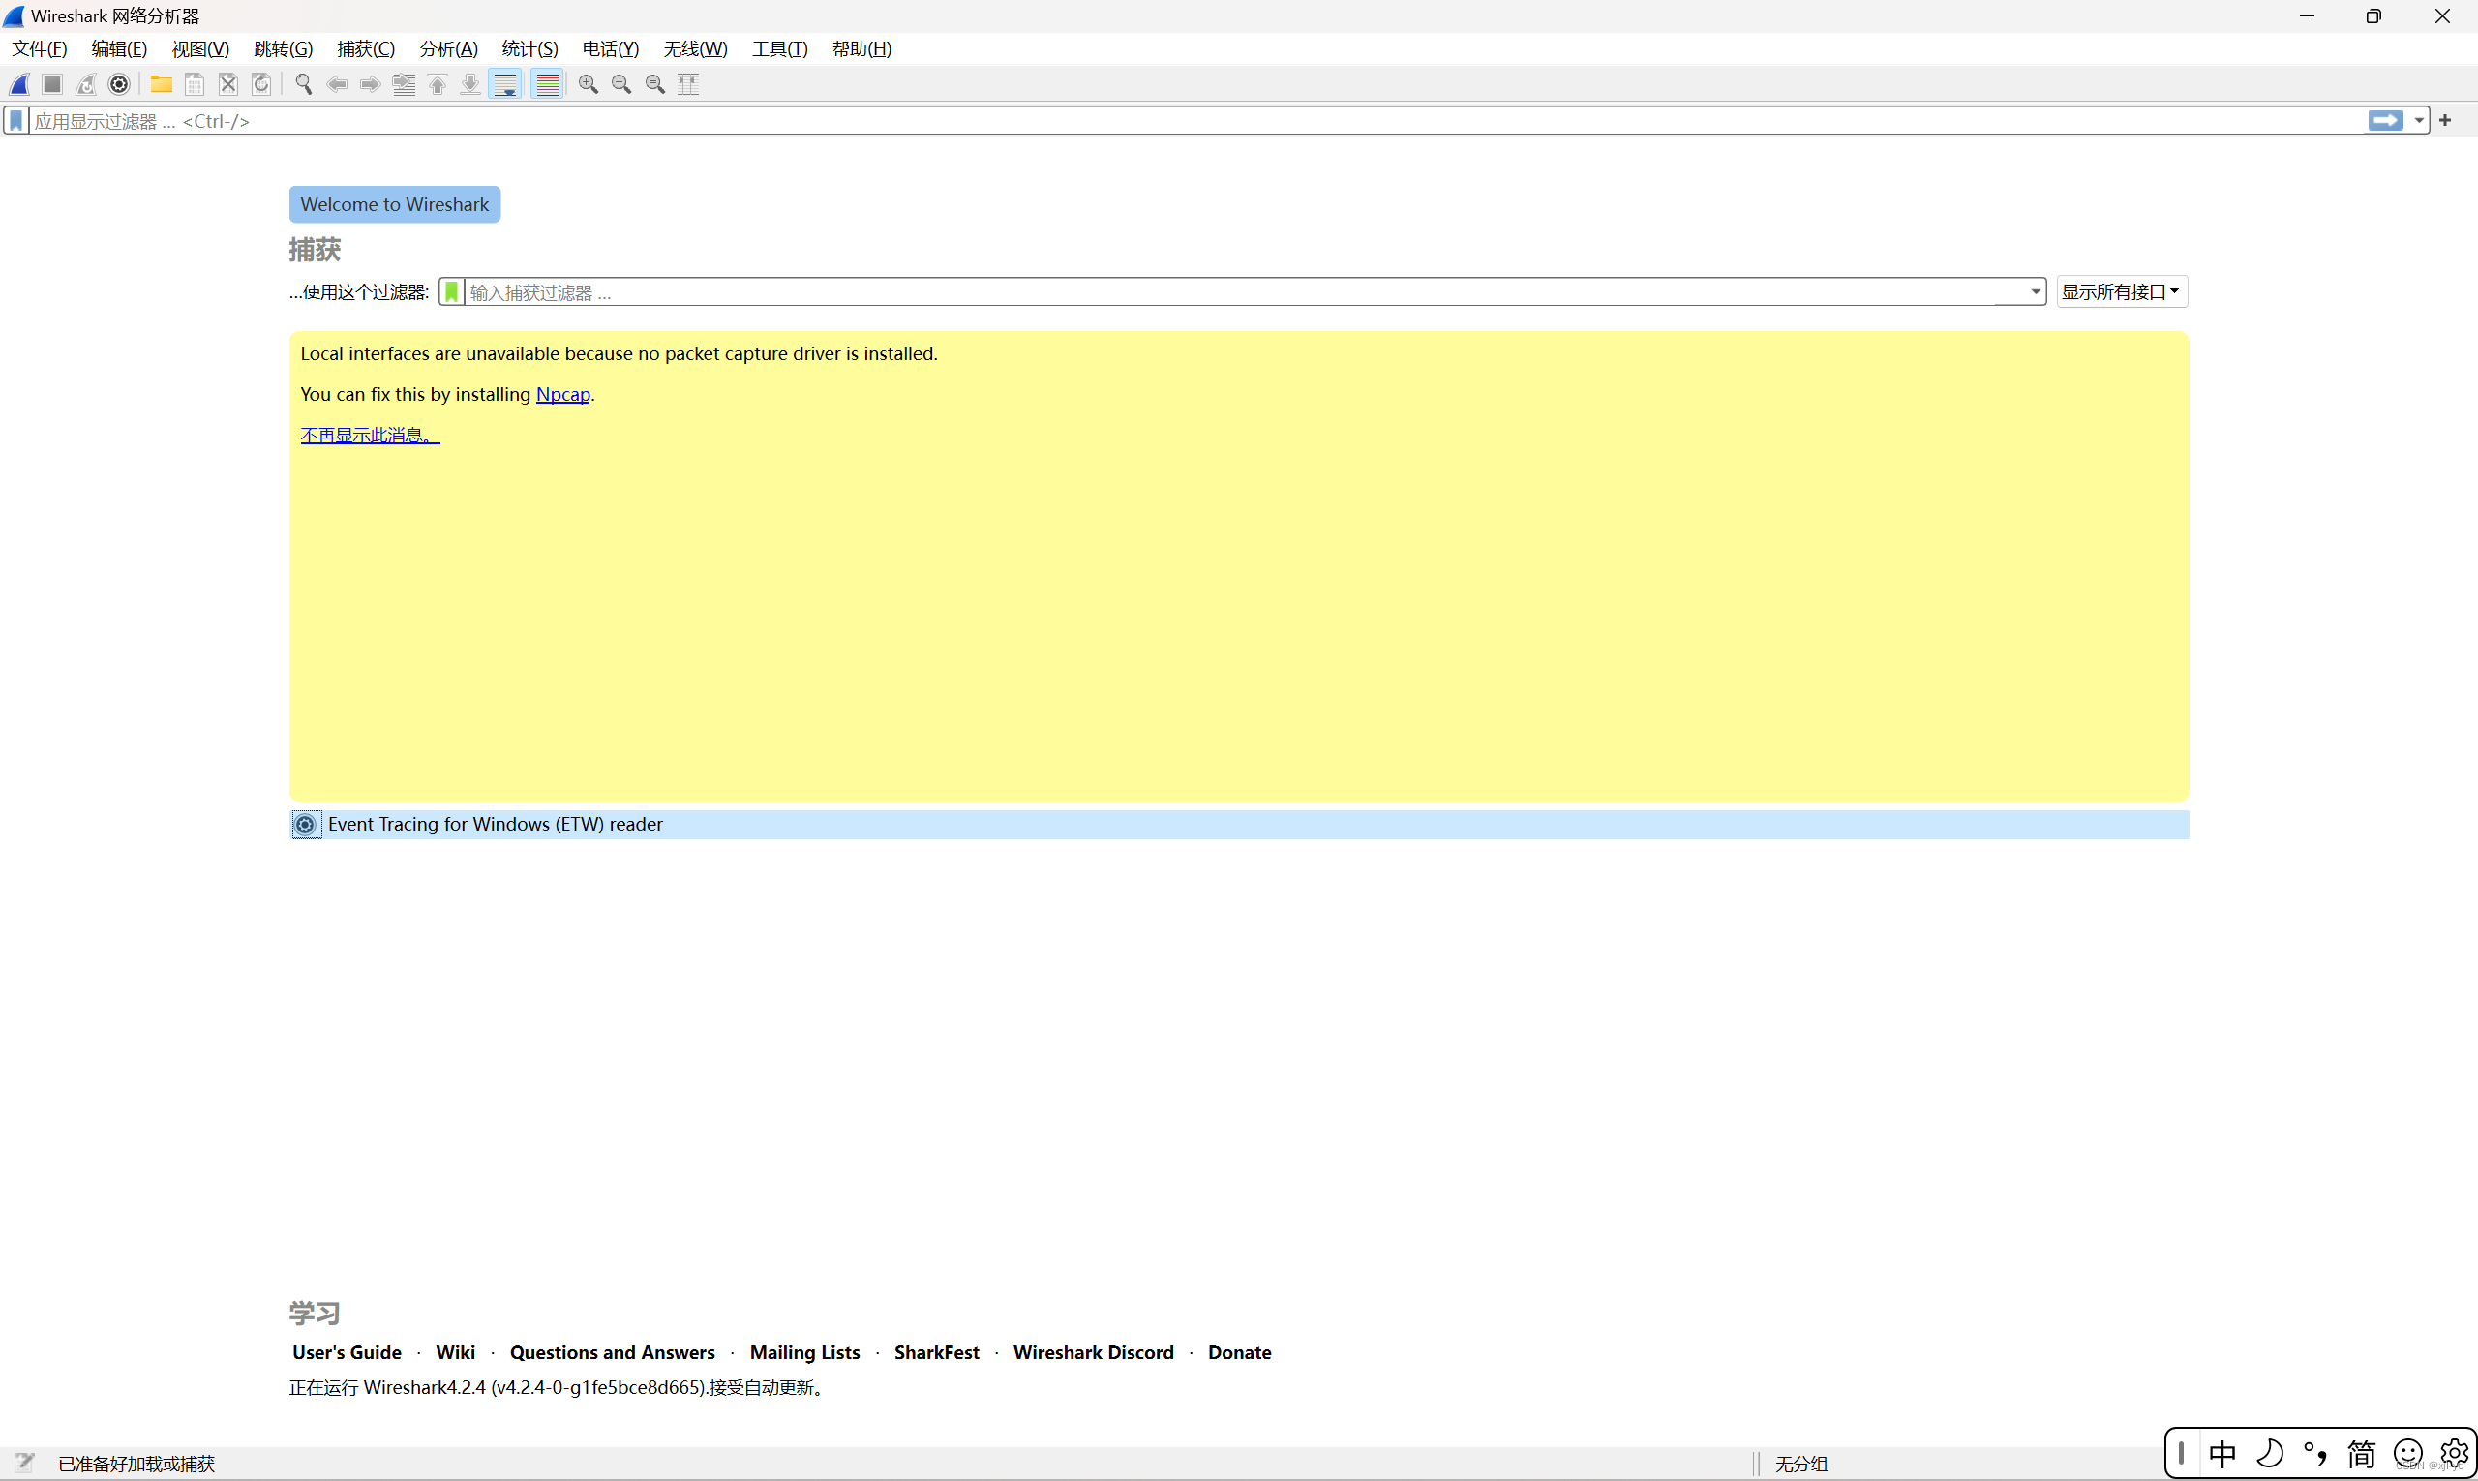Open the 帮助(H) menu
This screenshot has height=1481, width=2478.
click(862, 49)
